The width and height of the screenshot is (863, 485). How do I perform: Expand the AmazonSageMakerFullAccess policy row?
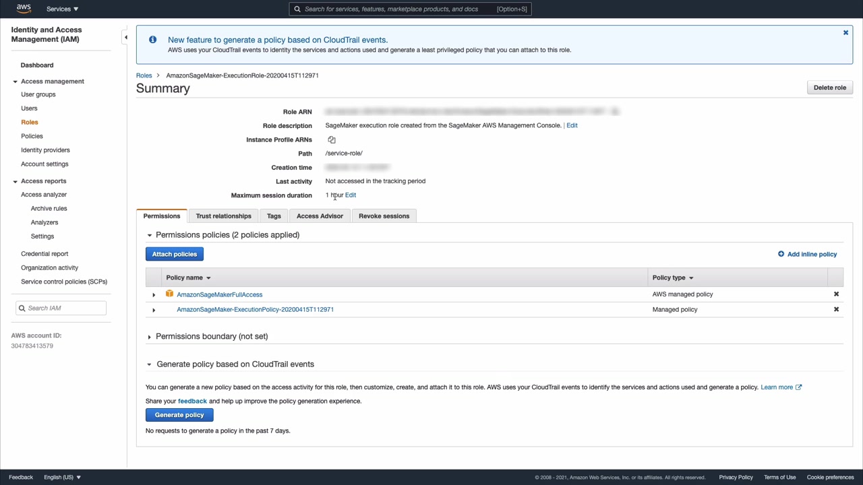[154, 295]
